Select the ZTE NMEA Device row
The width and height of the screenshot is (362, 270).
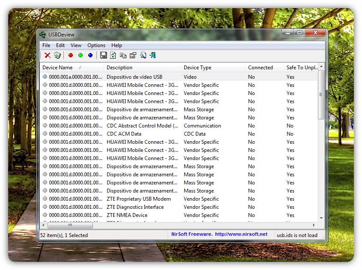(x=179, y=215)
